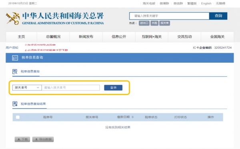Tick the select-all checkbox in table header
This screenshot has width=240, height=149.
click(x=18, y=117)
